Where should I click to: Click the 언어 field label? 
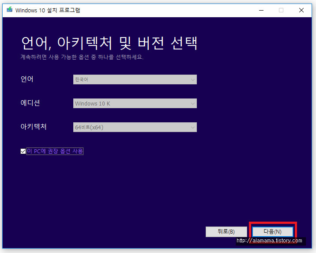coord(27,79)
